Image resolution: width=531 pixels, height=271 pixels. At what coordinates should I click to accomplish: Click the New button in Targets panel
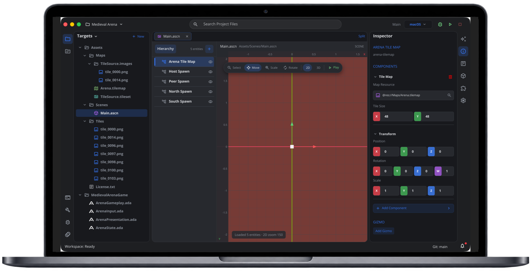[x=138, y=36]
